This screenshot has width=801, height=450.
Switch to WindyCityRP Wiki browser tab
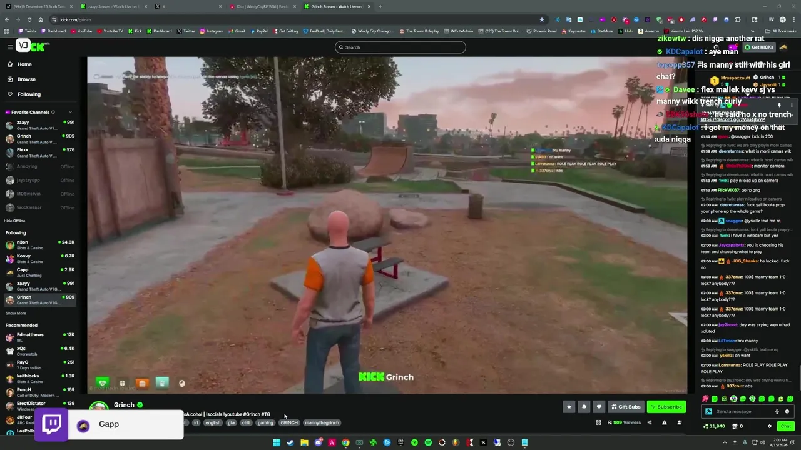[262, 6]
